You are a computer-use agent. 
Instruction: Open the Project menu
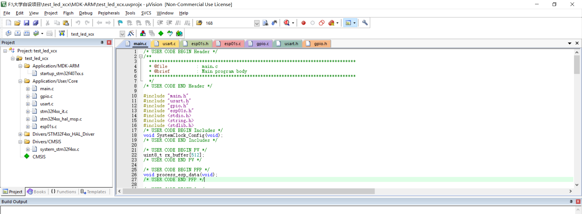click(51, 13)
